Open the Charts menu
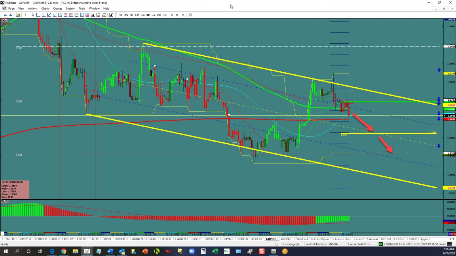This screenshot has height=256, width=456. (45, 9)
